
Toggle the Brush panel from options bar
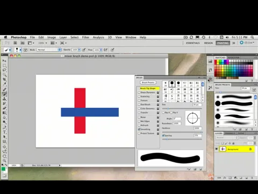(x=26, y=50)
